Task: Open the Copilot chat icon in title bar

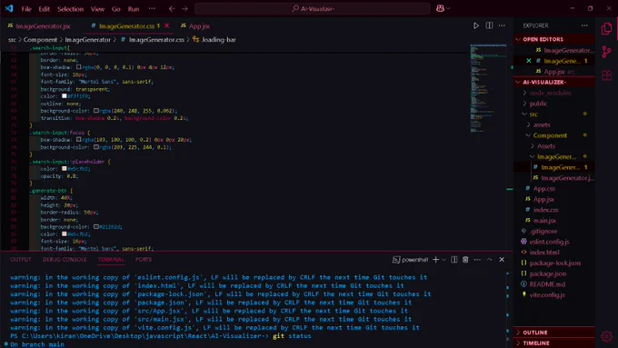Action: pyautogui.click(x=440, y=8)
